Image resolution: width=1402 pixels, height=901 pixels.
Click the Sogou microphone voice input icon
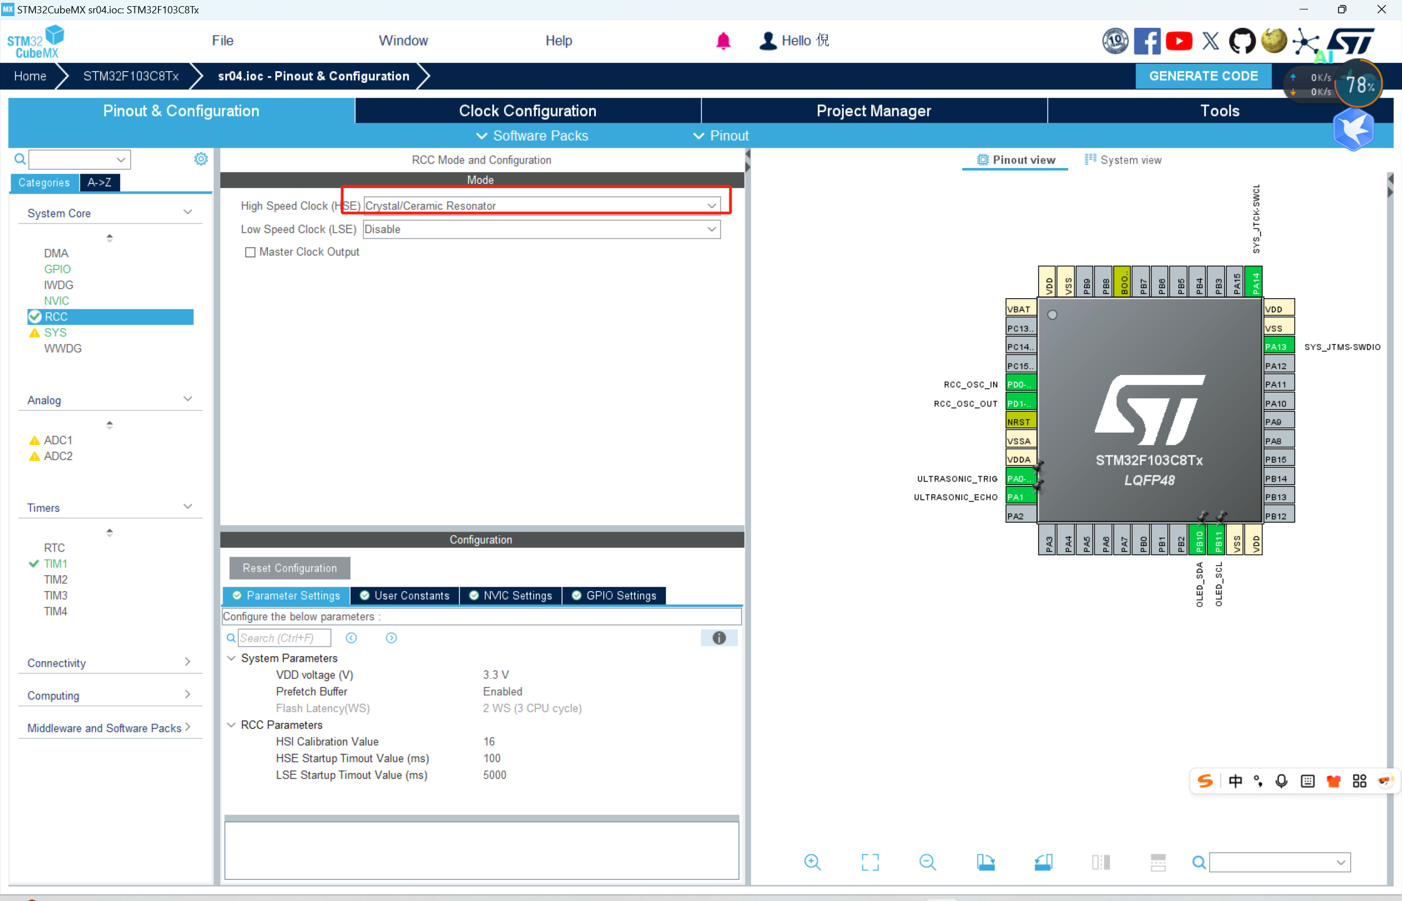click(1281, 781)
